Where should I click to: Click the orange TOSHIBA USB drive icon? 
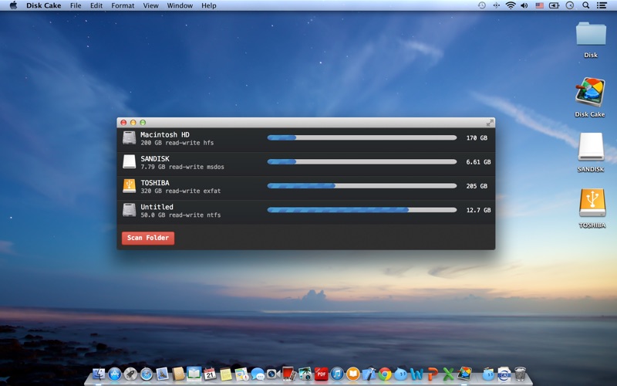[129, 186]
